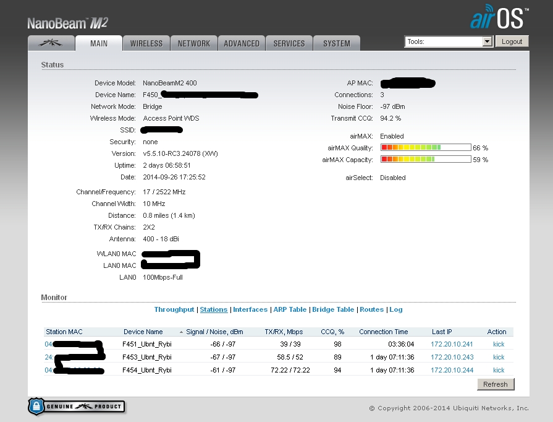Click the Connection Time 03:36:04
The width and height of the screenshot is (553, 422).
(401, 344)
